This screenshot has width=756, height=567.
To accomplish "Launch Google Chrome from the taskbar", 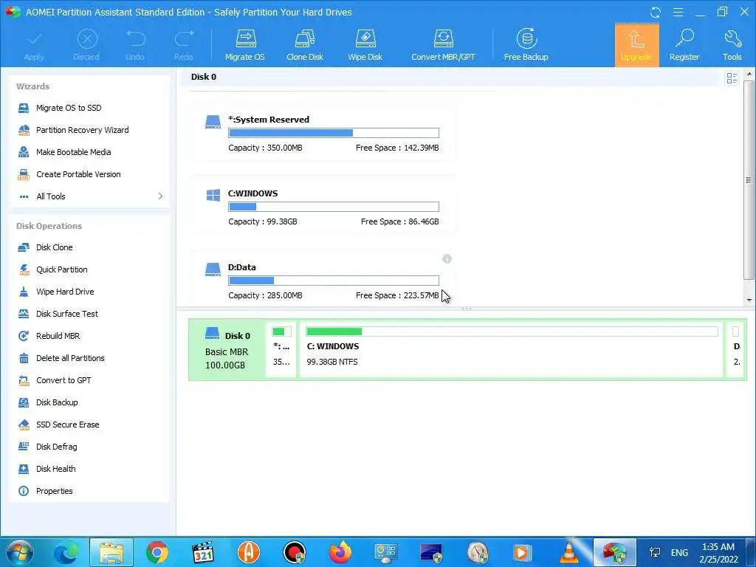I will pos(157,552).
